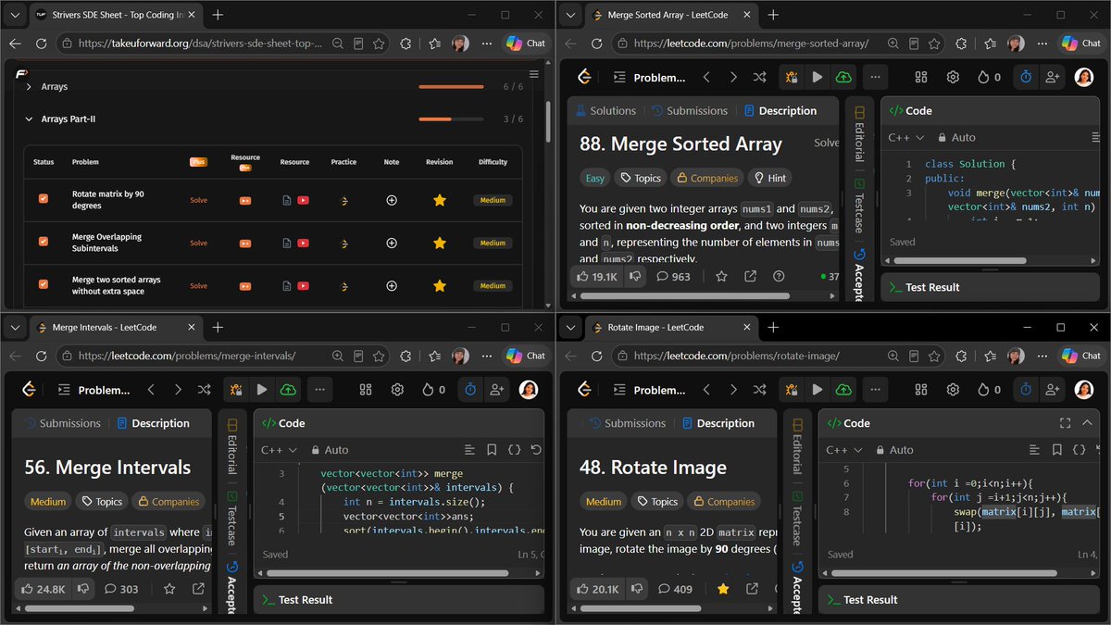Click the bookmark icon in Merge Intervals code editor
Screen dimensions: 1111x625
(x=492, y=450)
